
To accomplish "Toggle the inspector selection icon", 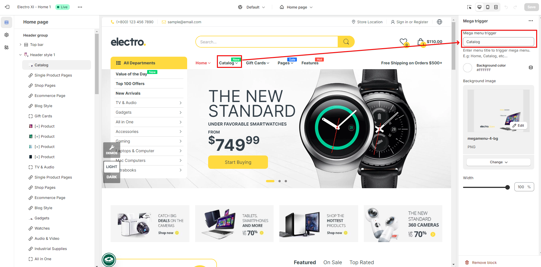I will (469, 7).
